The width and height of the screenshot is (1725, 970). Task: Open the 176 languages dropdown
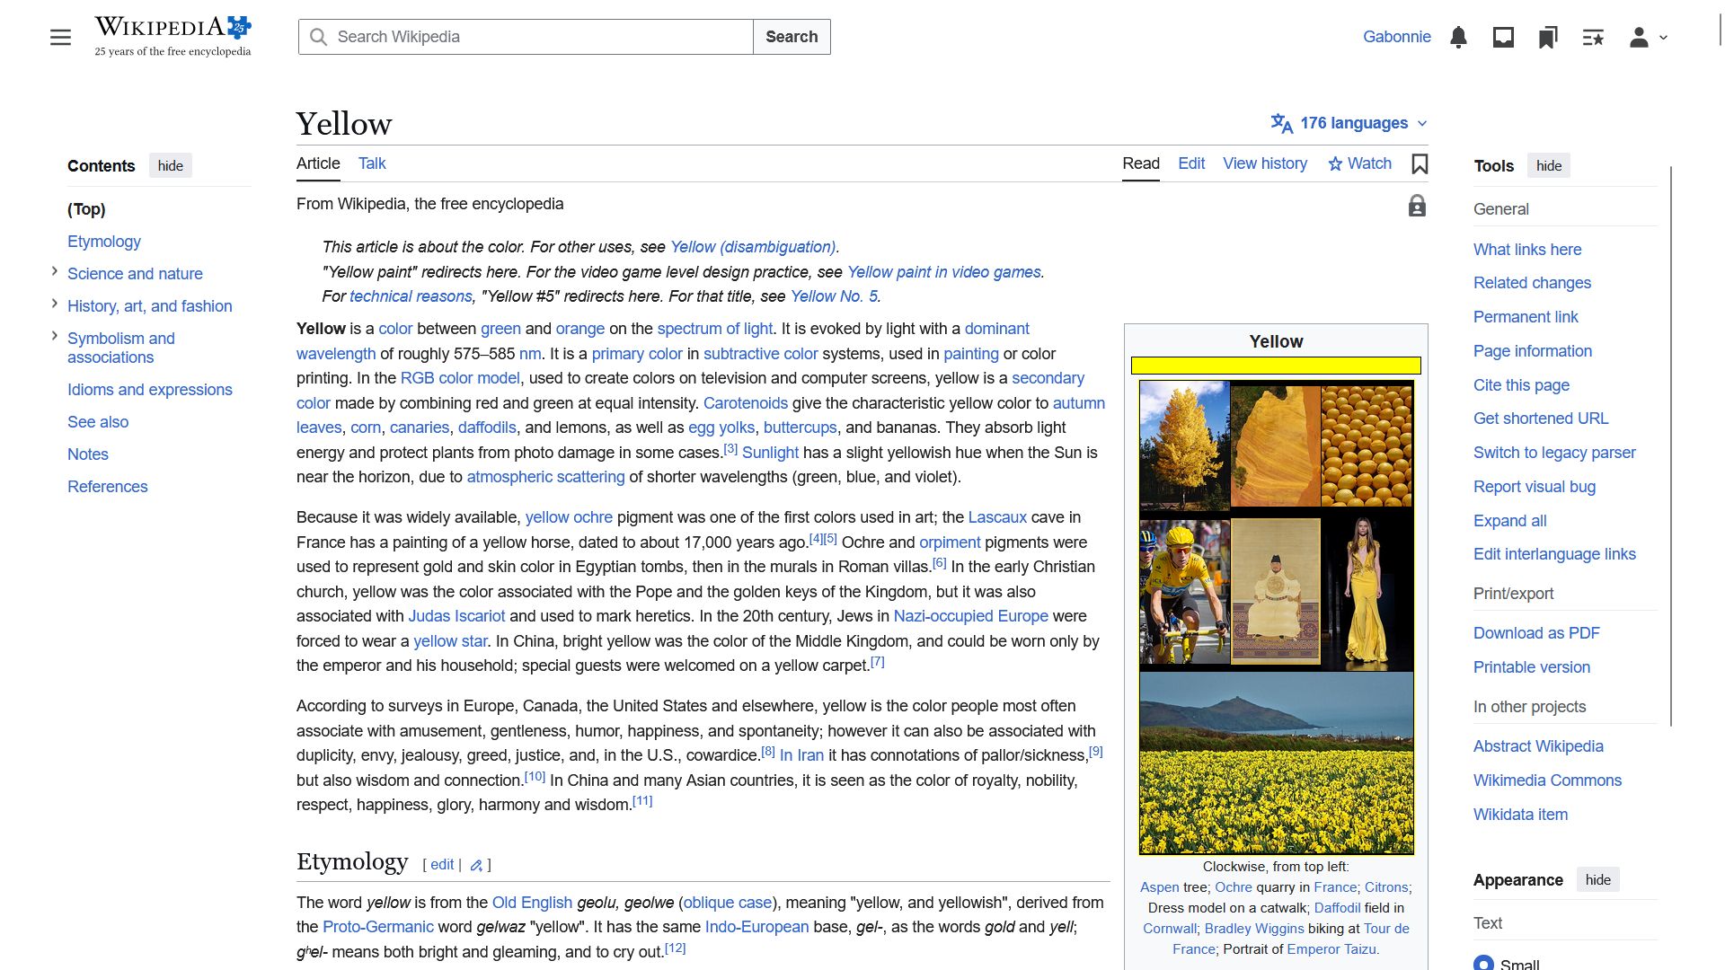[1349, 123]
